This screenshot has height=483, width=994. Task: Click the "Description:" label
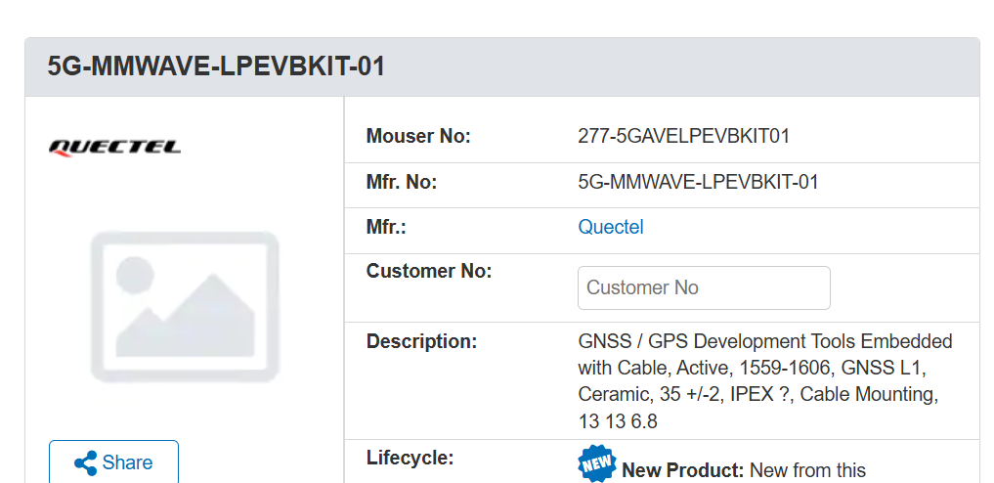(421, 341)
